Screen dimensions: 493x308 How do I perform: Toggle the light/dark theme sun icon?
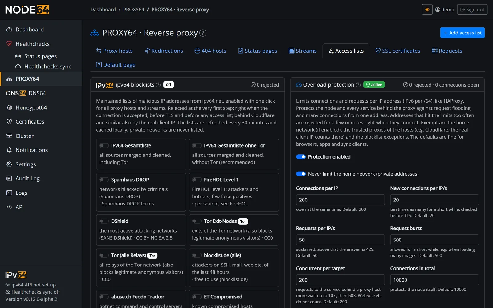click(x=427, y=10)
